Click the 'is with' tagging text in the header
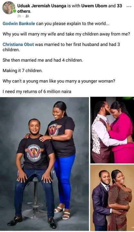The width and height of the screenshot is (134, 232). (74, 6)
